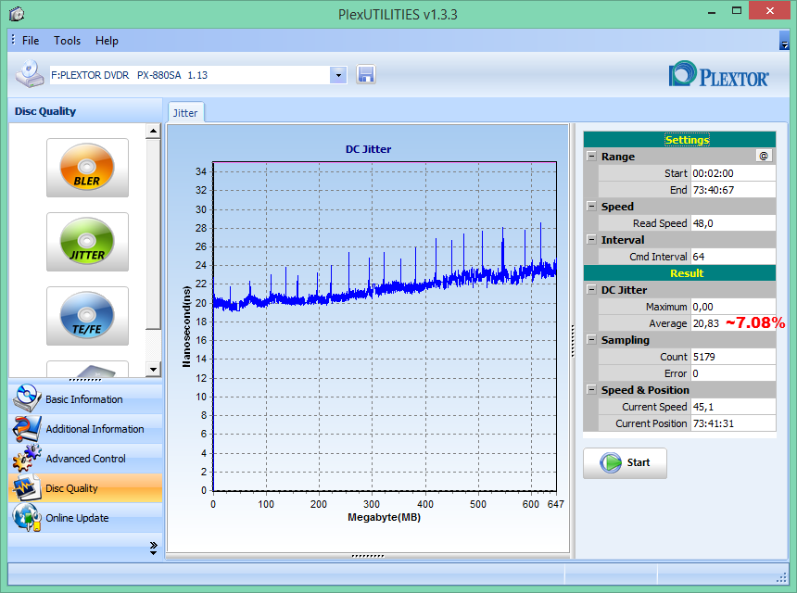797x593 pixels.
Task: Open Additional Information section
Action: pos(85,428)
